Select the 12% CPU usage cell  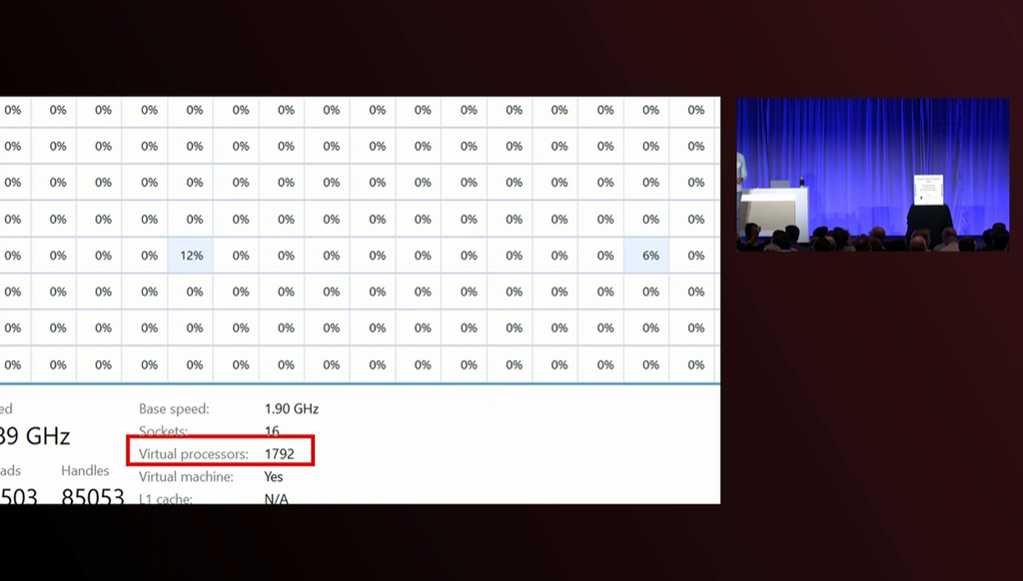tap(191, 256)
